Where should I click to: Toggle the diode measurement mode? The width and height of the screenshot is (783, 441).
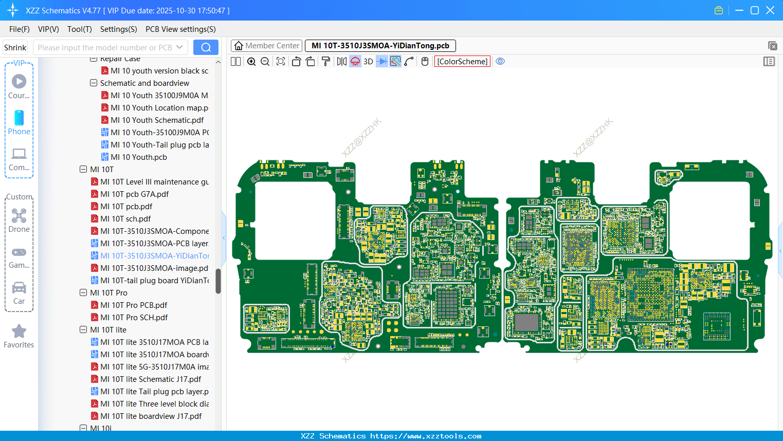[381, 61]
